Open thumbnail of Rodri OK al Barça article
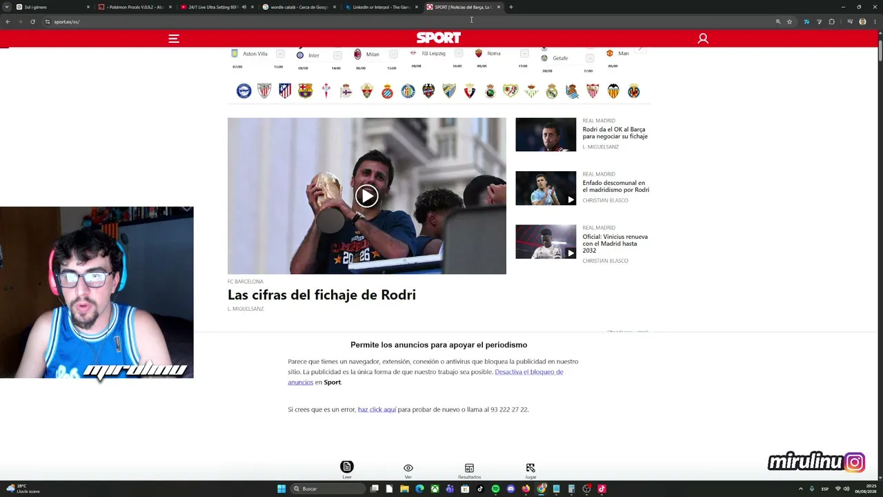 point(546,135)
